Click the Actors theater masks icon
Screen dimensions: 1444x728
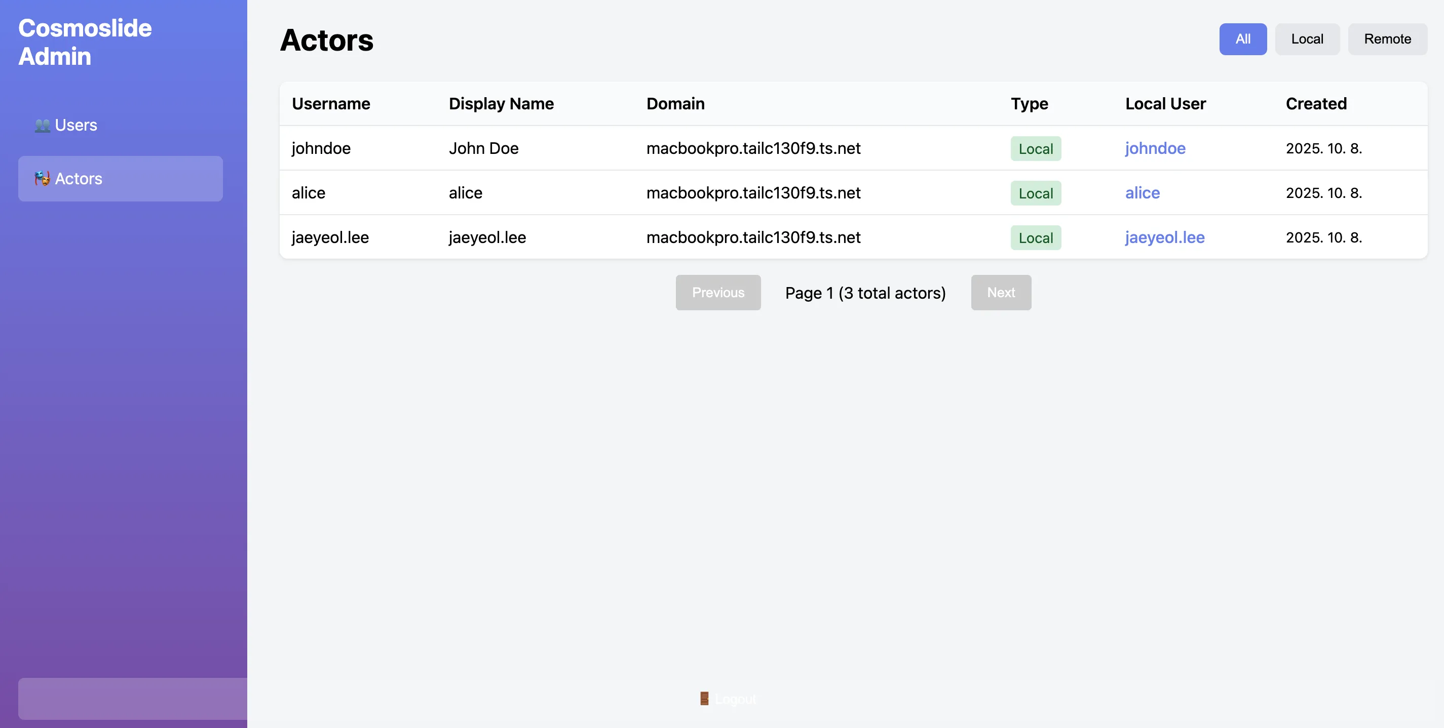[x=42, y=179]
